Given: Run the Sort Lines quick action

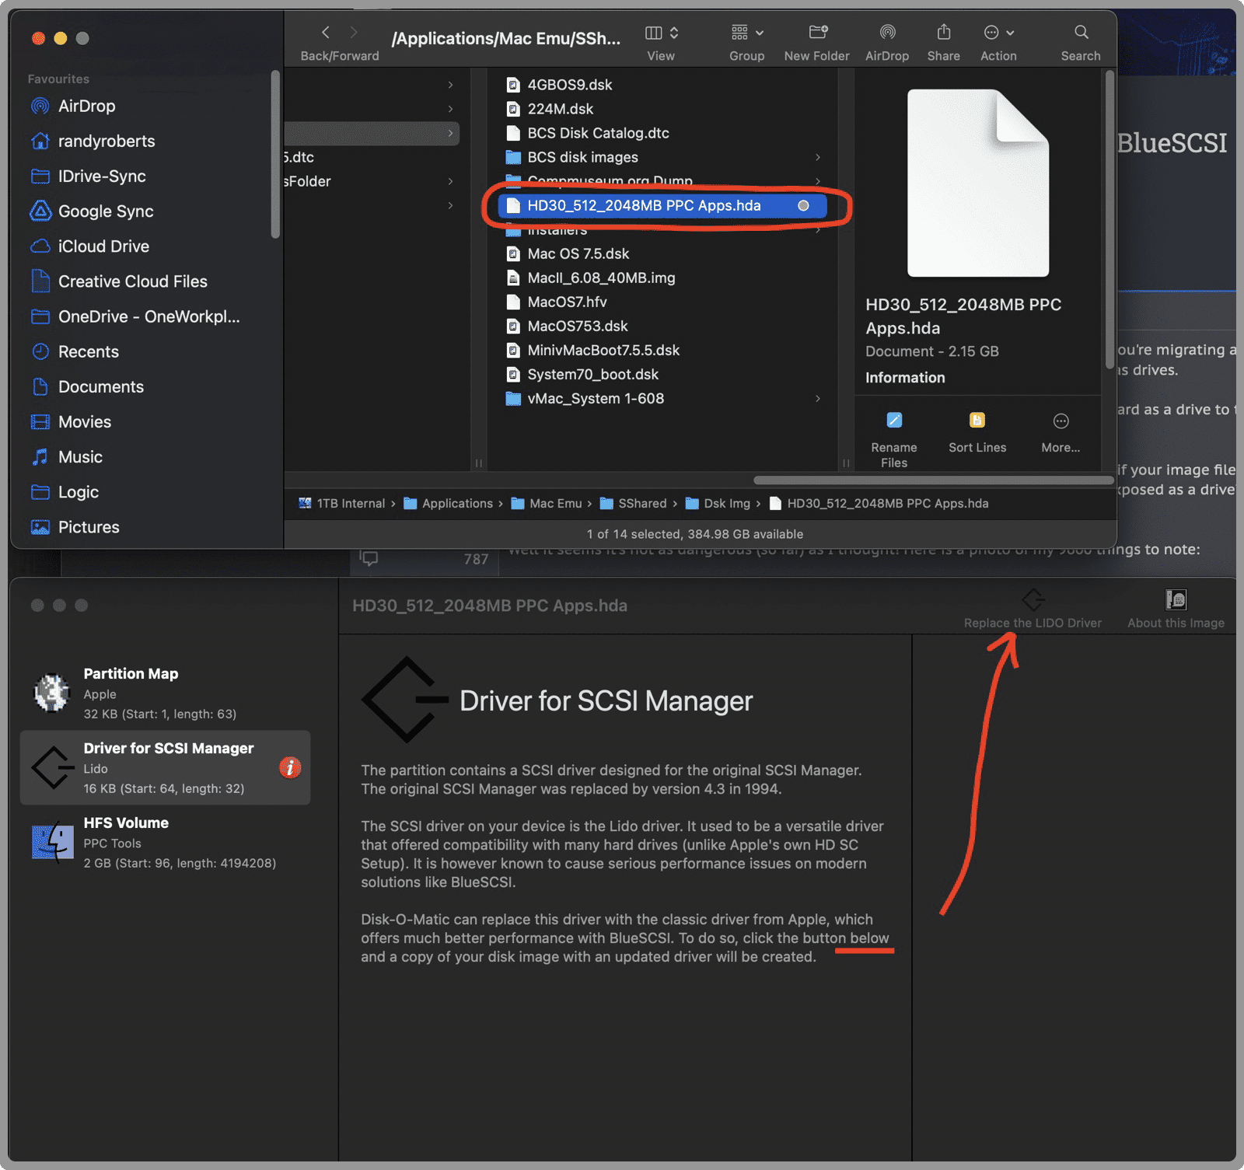Looking at the screenshot, I should 977,421.
